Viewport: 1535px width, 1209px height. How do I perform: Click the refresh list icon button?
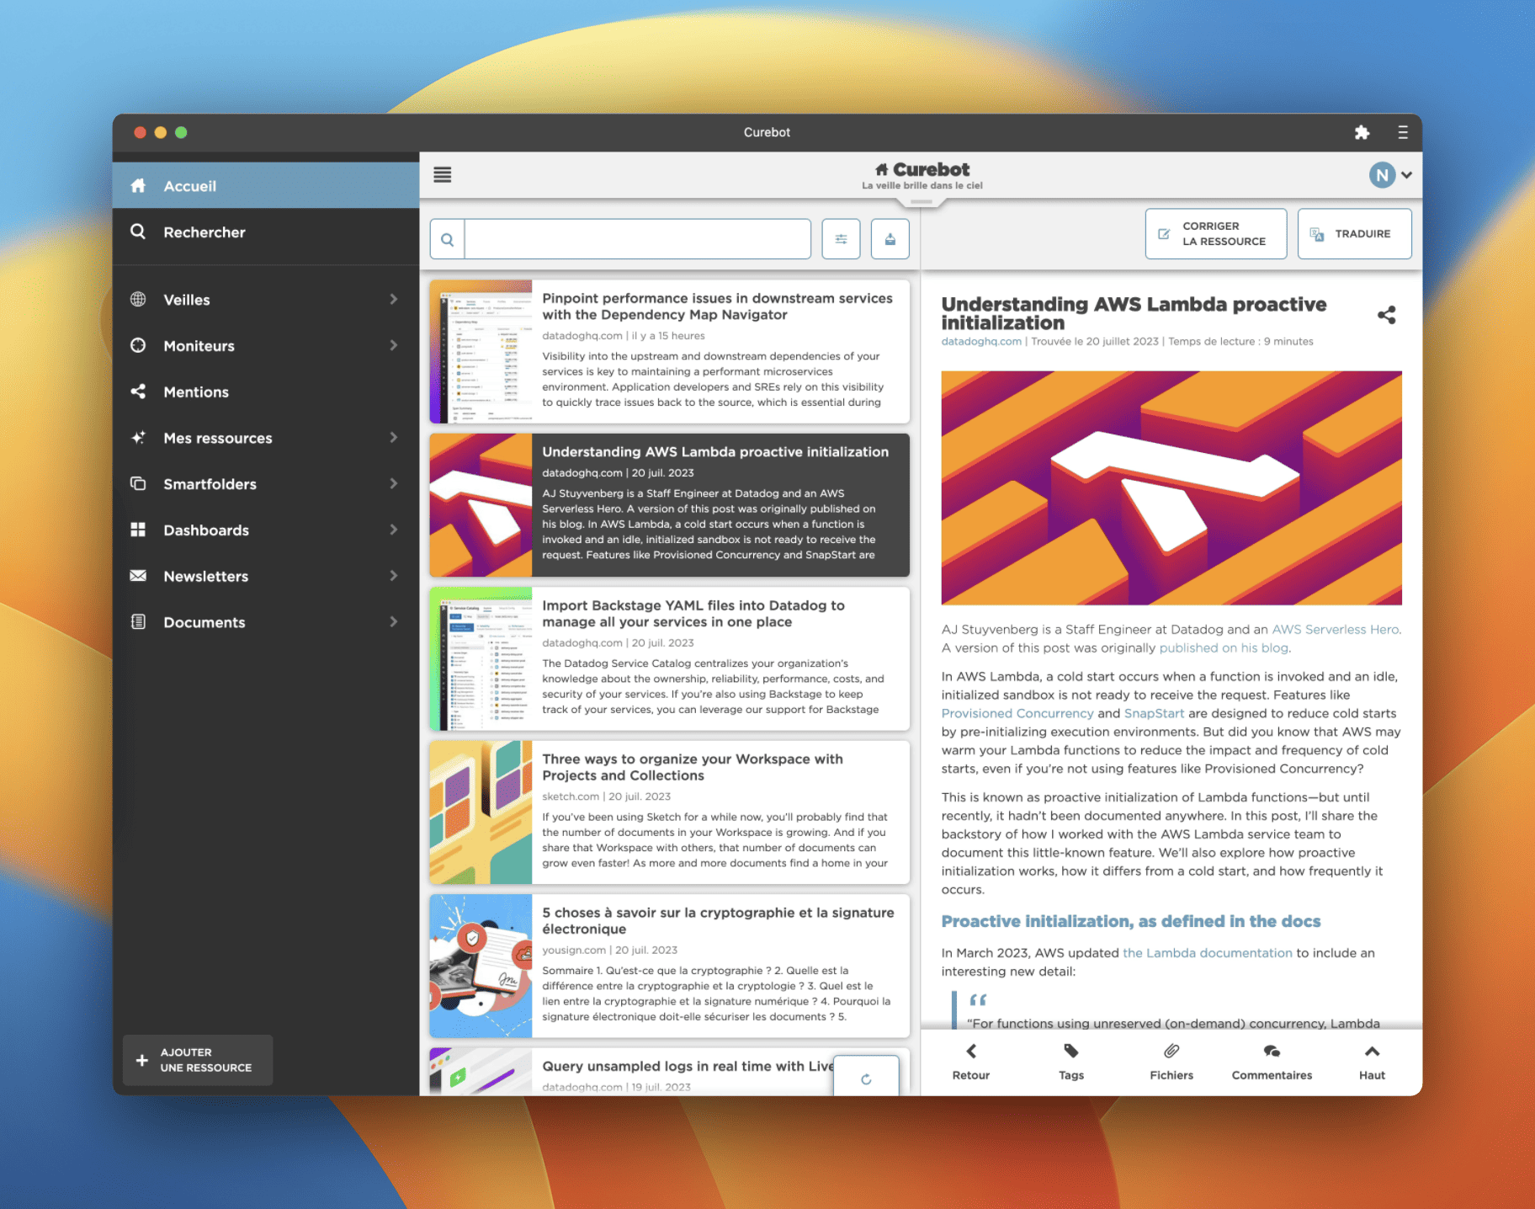(x=866, y=1078)
